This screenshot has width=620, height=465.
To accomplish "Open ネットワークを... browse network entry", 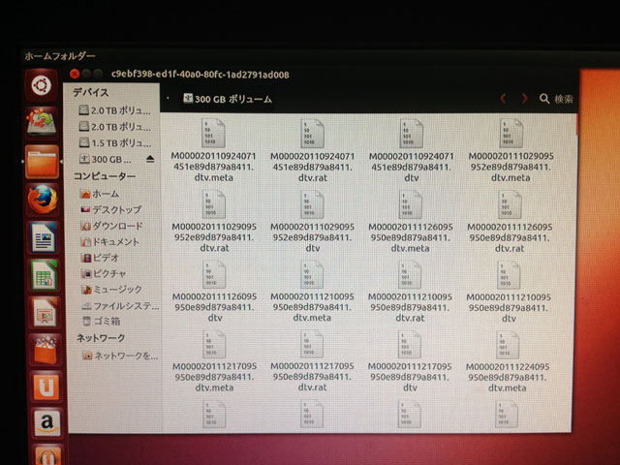I will coord(120,356).
